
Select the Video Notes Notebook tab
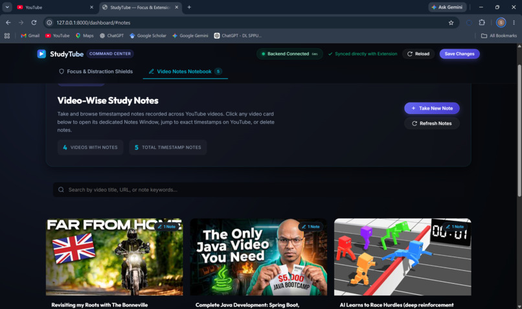click(x=185, y=71)
